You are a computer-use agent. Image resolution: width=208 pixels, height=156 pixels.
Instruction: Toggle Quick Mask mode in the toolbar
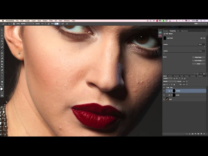pyautogui.click(x=2, y=93)
